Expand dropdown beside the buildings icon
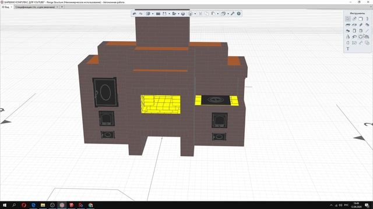The height and width of the screenshot is (209, 373). click(x=153, y=14)
